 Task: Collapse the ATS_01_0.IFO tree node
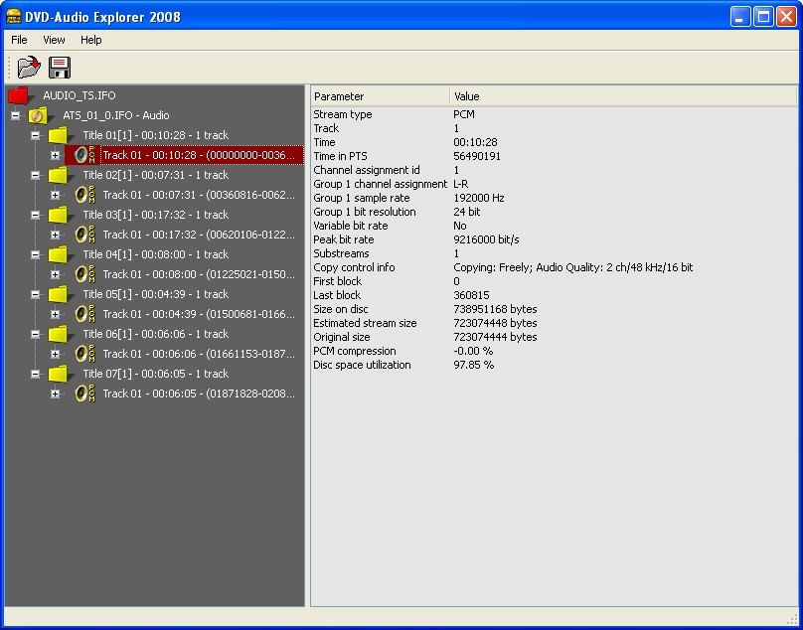pos(16,116)
